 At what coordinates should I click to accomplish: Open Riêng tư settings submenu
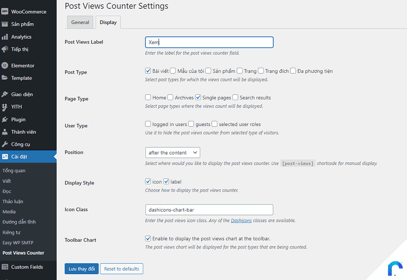click(x=11, y=233)
